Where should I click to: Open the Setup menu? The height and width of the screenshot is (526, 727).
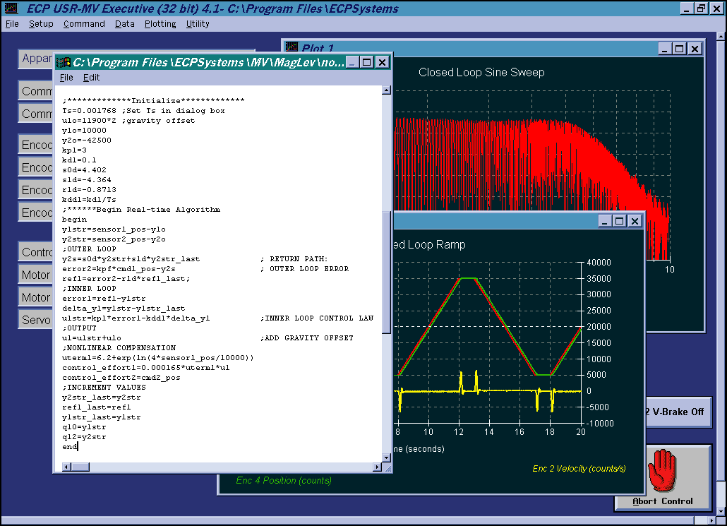coord(41,24)
